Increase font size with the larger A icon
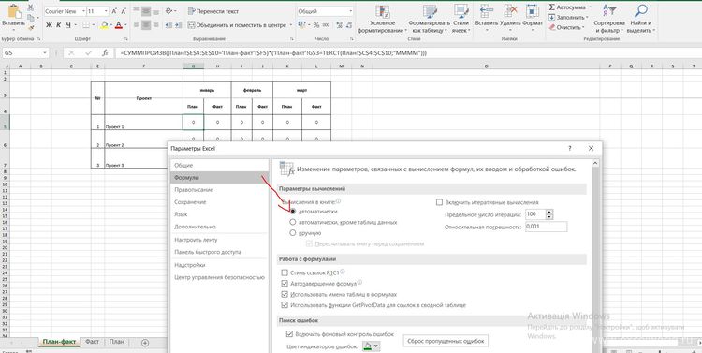 tap(114, 11)
